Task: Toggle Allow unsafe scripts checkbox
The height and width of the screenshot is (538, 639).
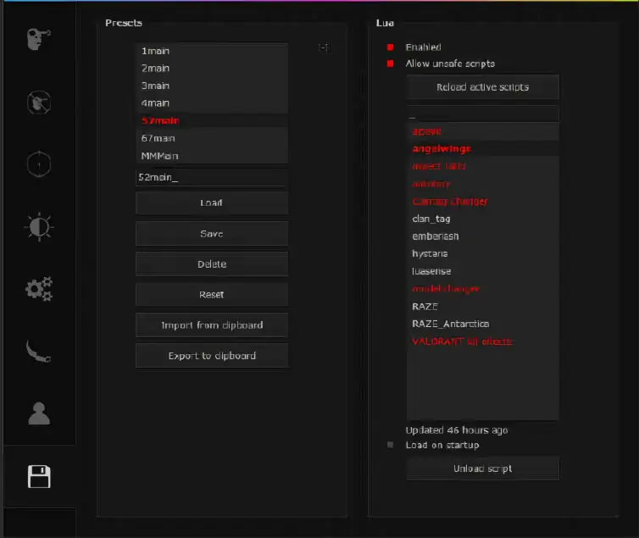Action: pos(390,64)
